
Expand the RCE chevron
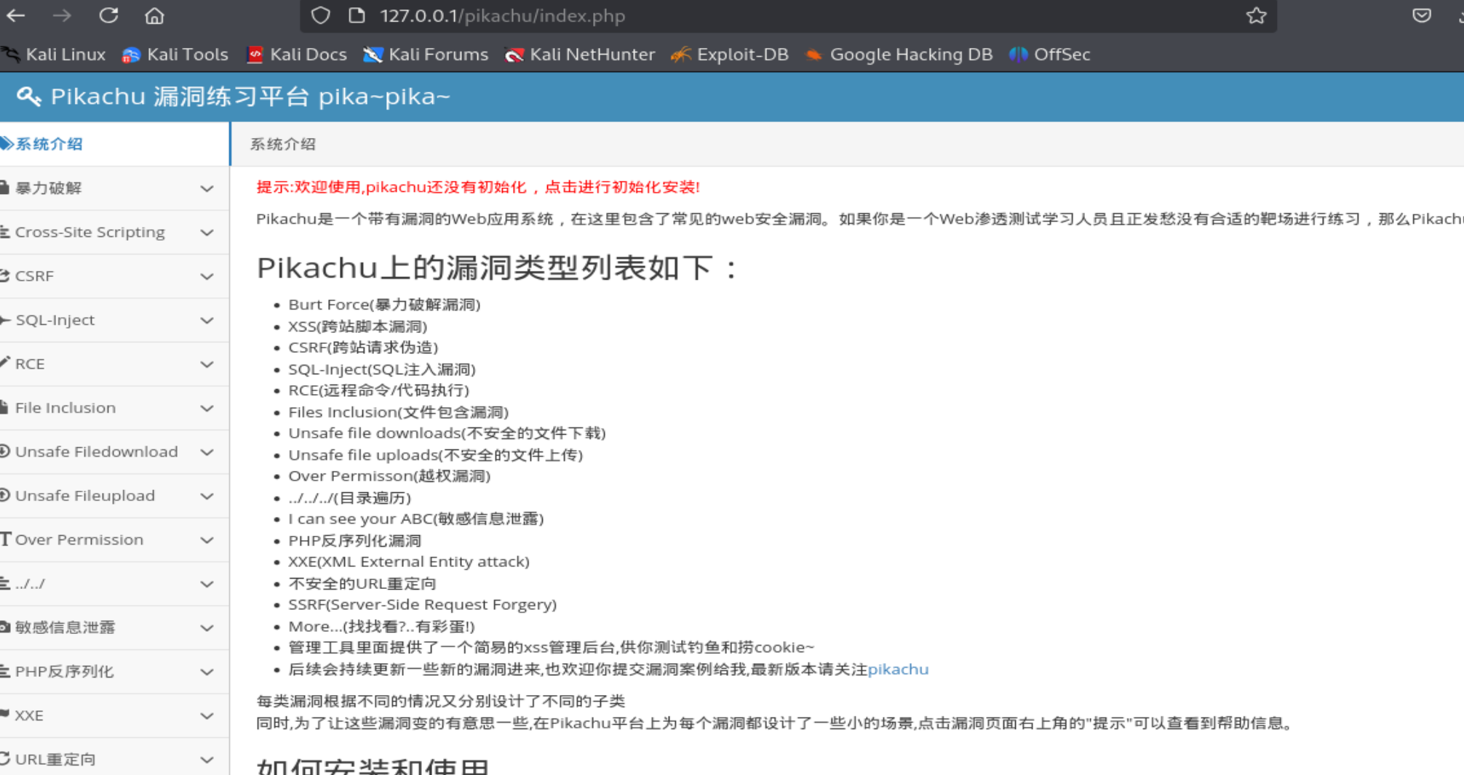coord(207,364)
